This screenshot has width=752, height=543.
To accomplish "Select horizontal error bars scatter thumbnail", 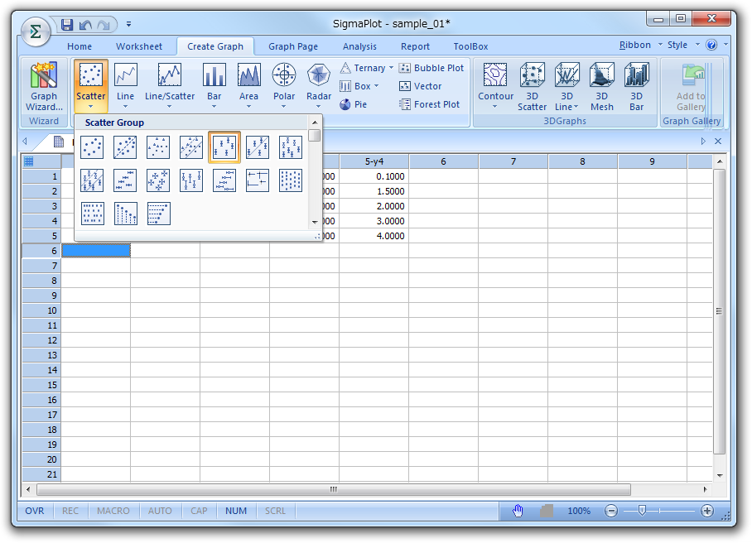I will coord(125,180).
